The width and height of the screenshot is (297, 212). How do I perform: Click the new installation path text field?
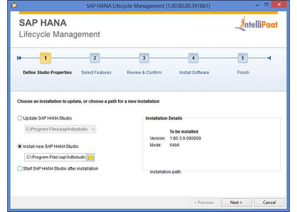[56, 157]
